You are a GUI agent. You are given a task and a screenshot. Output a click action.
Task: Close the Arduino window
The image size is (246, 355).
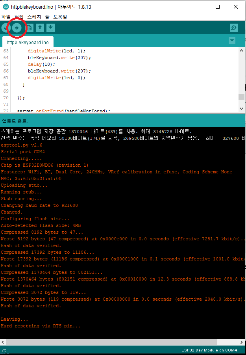pos(236,7)
